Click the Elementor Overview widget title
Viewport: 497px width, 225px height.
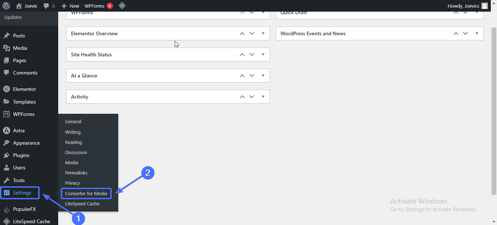tap(94, 33)
